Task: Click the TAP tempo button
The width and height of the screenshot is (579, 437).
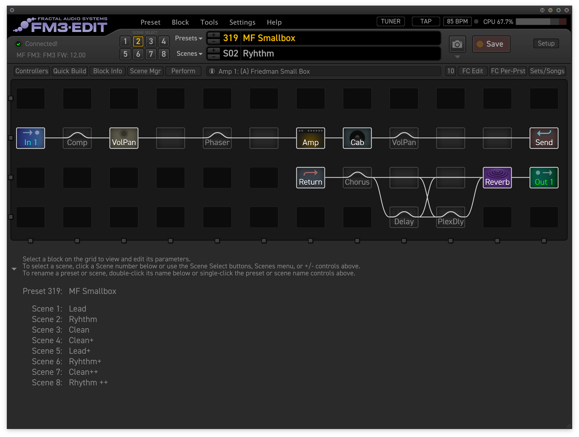Action: (x=426, y=22)
